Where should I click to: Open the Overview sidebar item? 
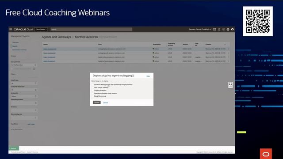click(x=15, y=42)
